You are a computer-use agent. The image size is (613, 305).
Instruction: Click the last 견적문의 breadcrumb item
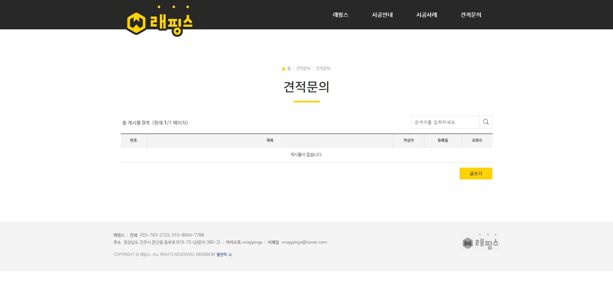[323, 69]
